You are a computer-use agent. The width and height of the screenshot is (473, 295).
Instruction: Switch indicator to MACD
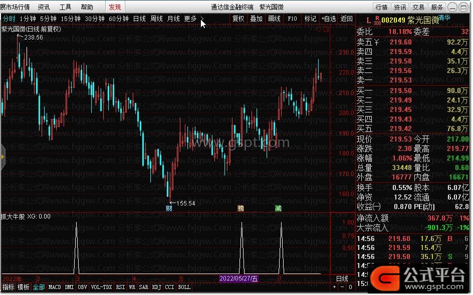(55, 287)
